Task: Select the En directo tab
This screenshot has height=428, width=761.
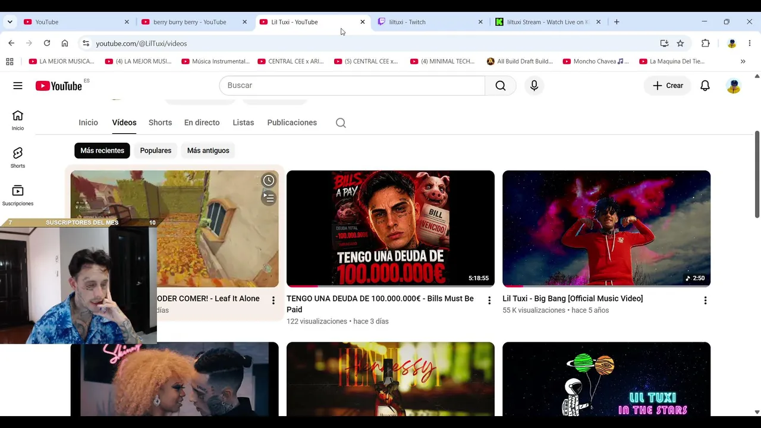Action: click(x=202, y=122)
